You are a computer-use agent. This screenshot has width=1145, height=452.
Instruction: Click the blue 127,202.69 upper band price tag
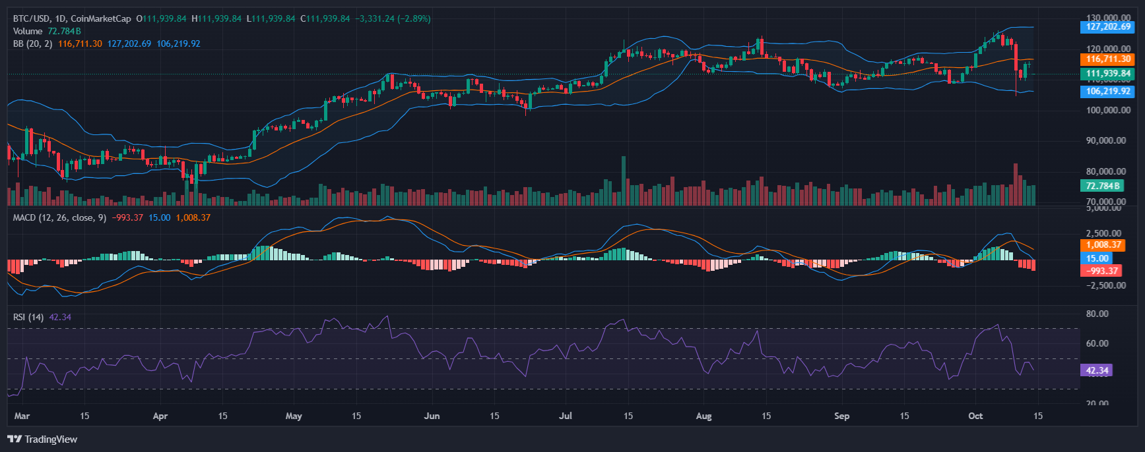point(1108,27)
